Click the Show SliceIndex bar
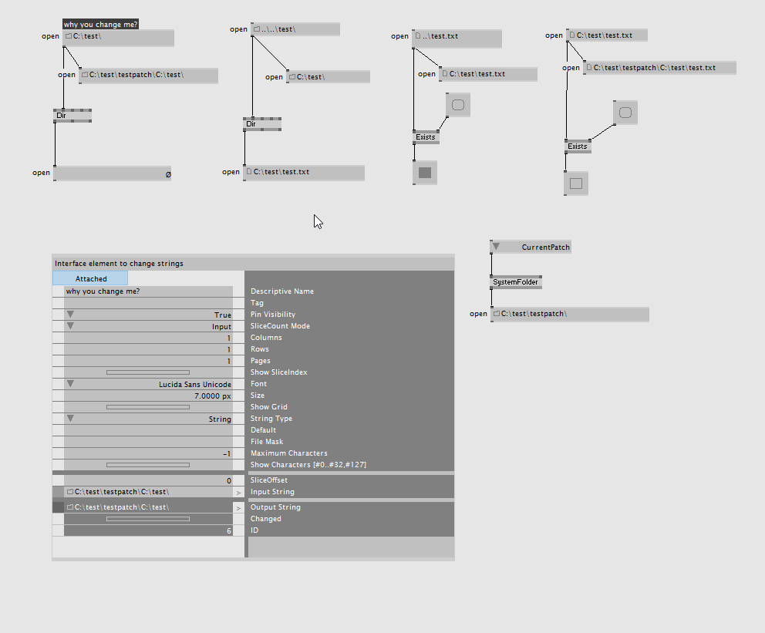Screen dimensions: 765x633 147,372
